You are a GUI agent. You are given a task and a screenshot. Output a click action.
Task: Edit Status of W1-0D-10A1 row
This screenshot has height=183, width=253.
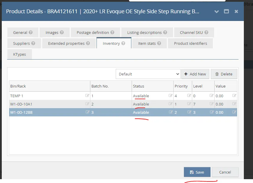pyautogui.click(x=170, y=104)
